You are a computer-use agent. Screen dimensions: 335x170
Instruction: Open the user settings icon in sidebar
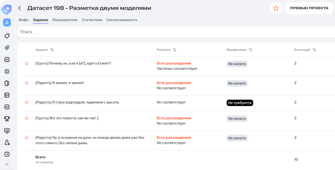pos(7,142)
